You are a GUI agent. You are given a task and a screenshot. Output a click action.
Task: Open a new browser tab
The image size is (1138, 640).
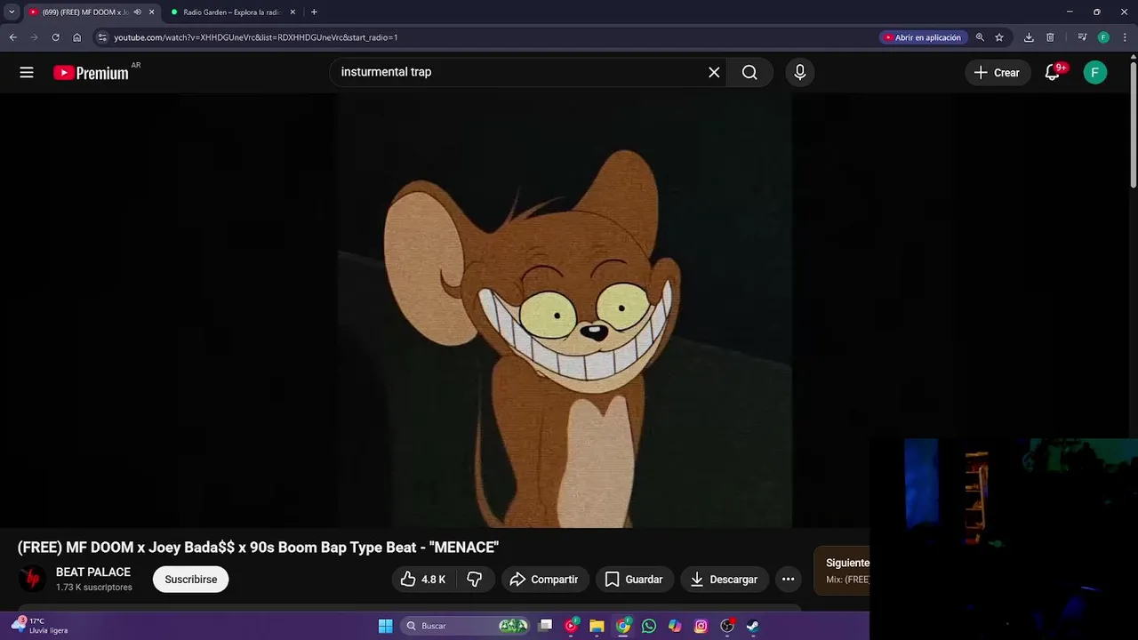(x=314, y=12)
